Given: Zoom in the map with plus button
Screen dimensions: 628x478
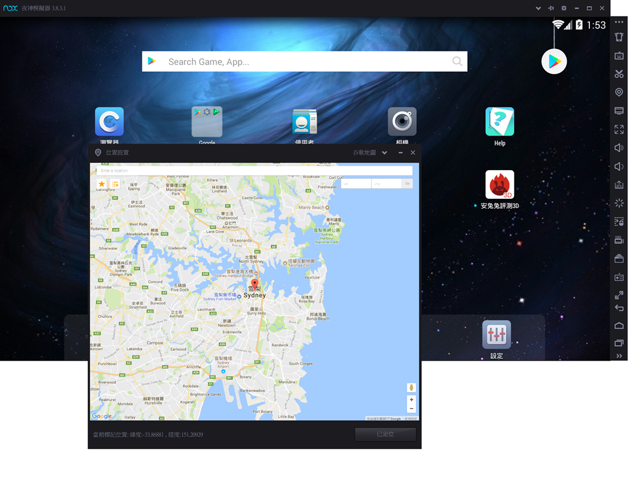Looking at the screenshot, I should (x=412, y=400).
